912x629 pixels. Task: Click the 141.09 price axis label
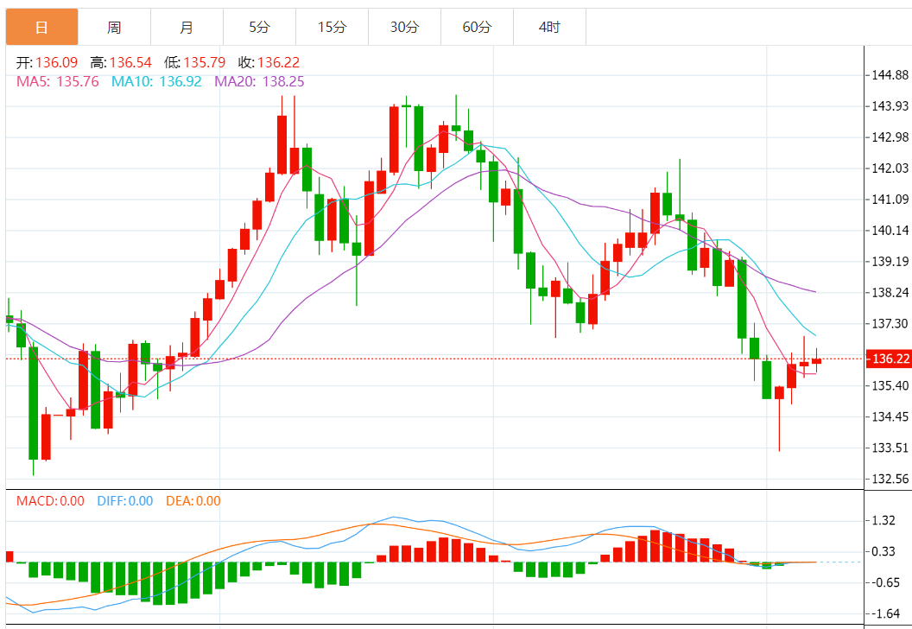[890, 199]
